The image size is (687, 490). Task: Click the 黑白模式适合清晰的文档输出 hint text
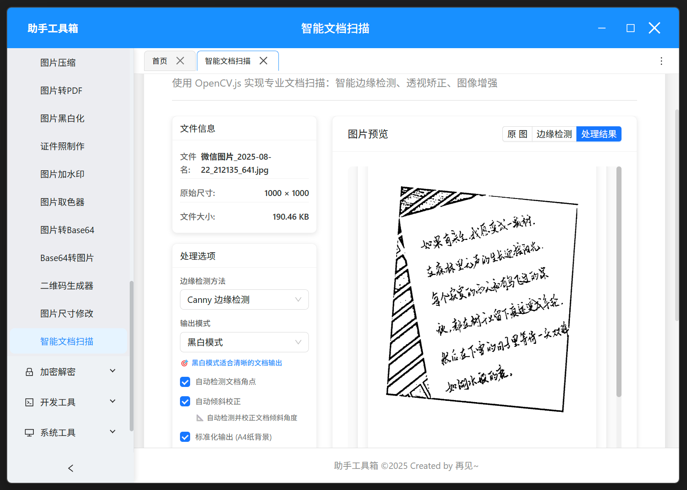(x=237, y=363)
